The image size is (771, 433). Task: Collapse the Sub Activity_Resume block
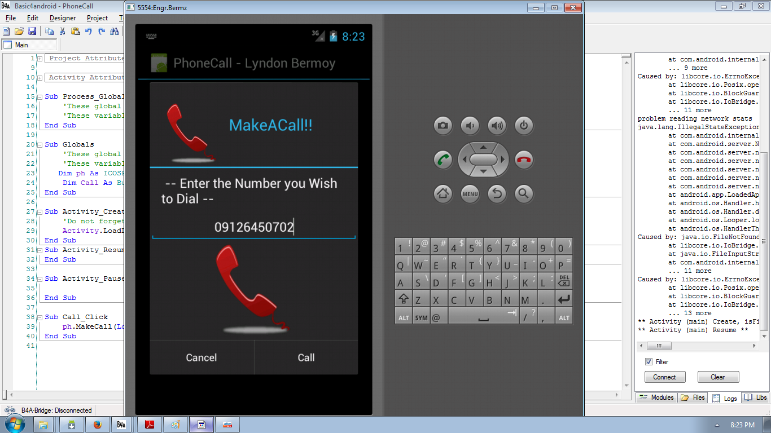40,250
